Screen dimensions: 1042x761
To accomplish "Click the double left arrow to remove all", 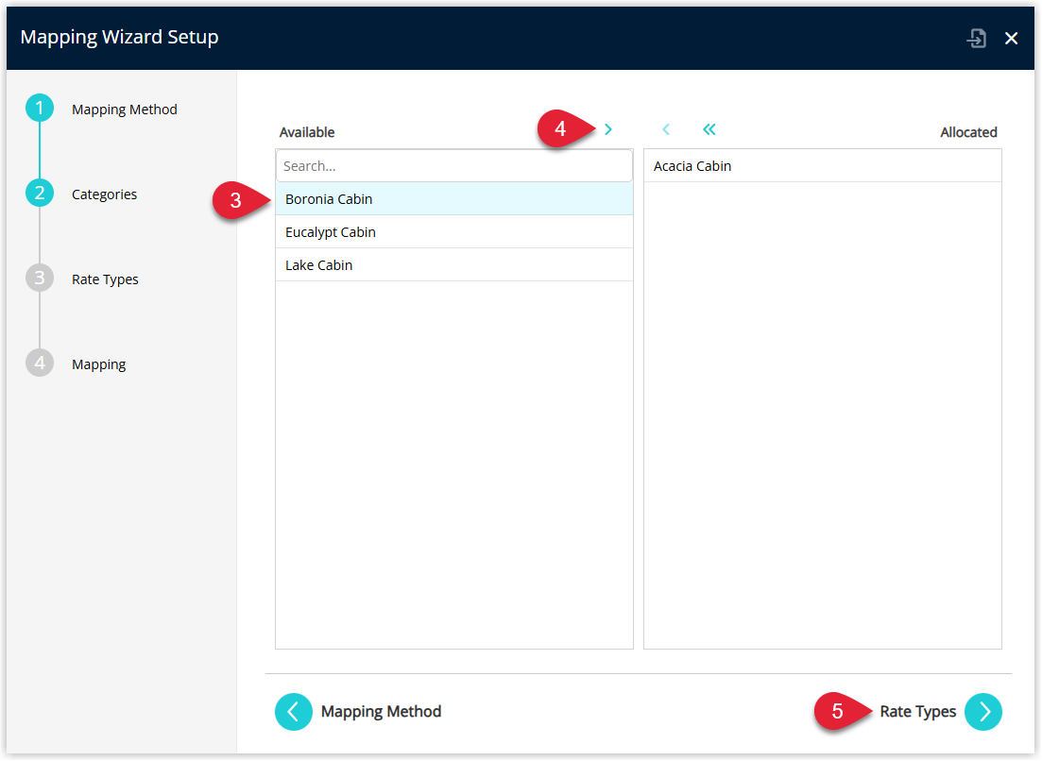I will [x=709, y=129].
